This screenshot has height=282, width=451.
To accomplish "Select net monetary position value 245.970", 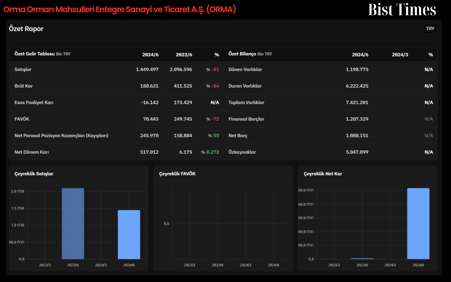I will 149,136.
